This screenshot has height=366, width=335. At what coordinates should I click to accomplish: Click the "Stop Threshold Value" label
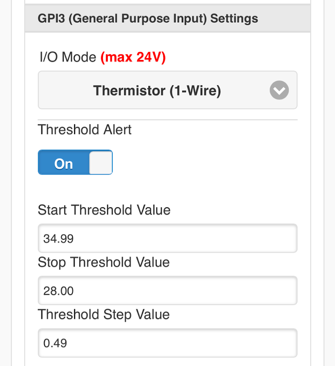104,262
